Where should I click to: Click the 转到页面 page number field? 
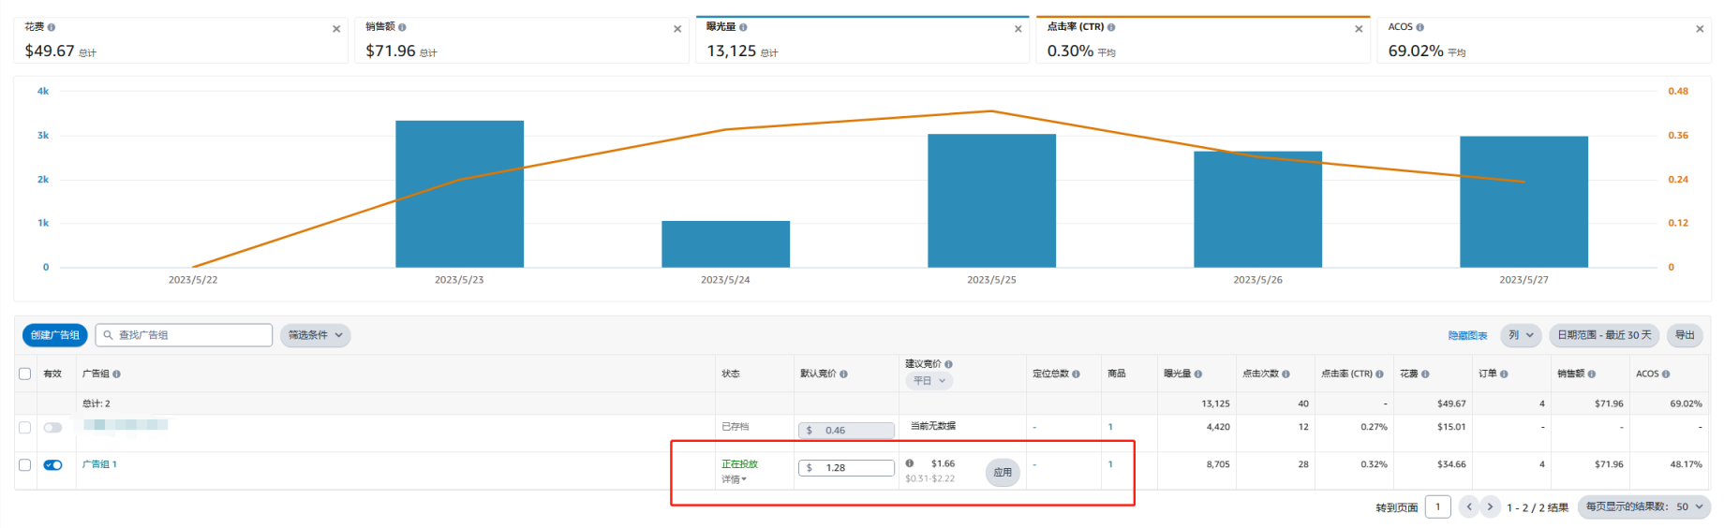tap(1437, 506)
